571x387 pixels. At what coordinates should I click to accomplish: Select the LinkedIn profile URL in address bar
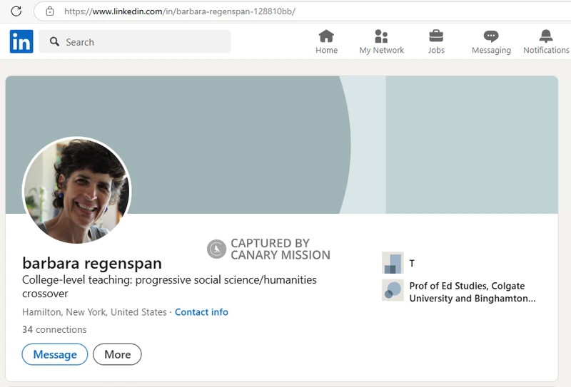pos(180,11)
